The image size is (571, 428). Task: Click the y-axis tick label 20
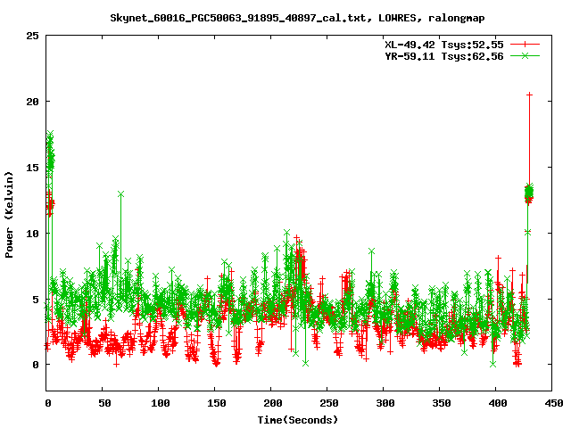[x=32, y=102]
